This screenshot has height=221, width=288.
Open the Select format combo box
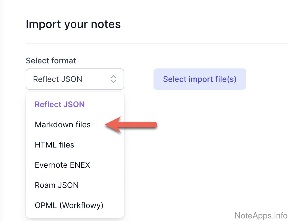coord(75,79)
